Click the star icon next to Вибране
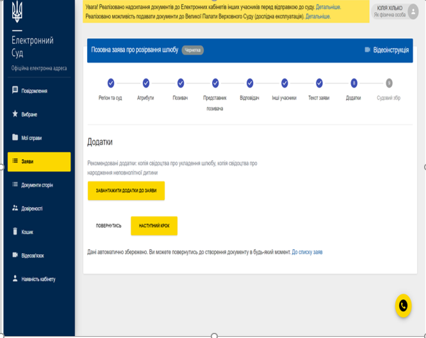Image resolution: width=426 pixels, height=338 pixels. [15, 114]
